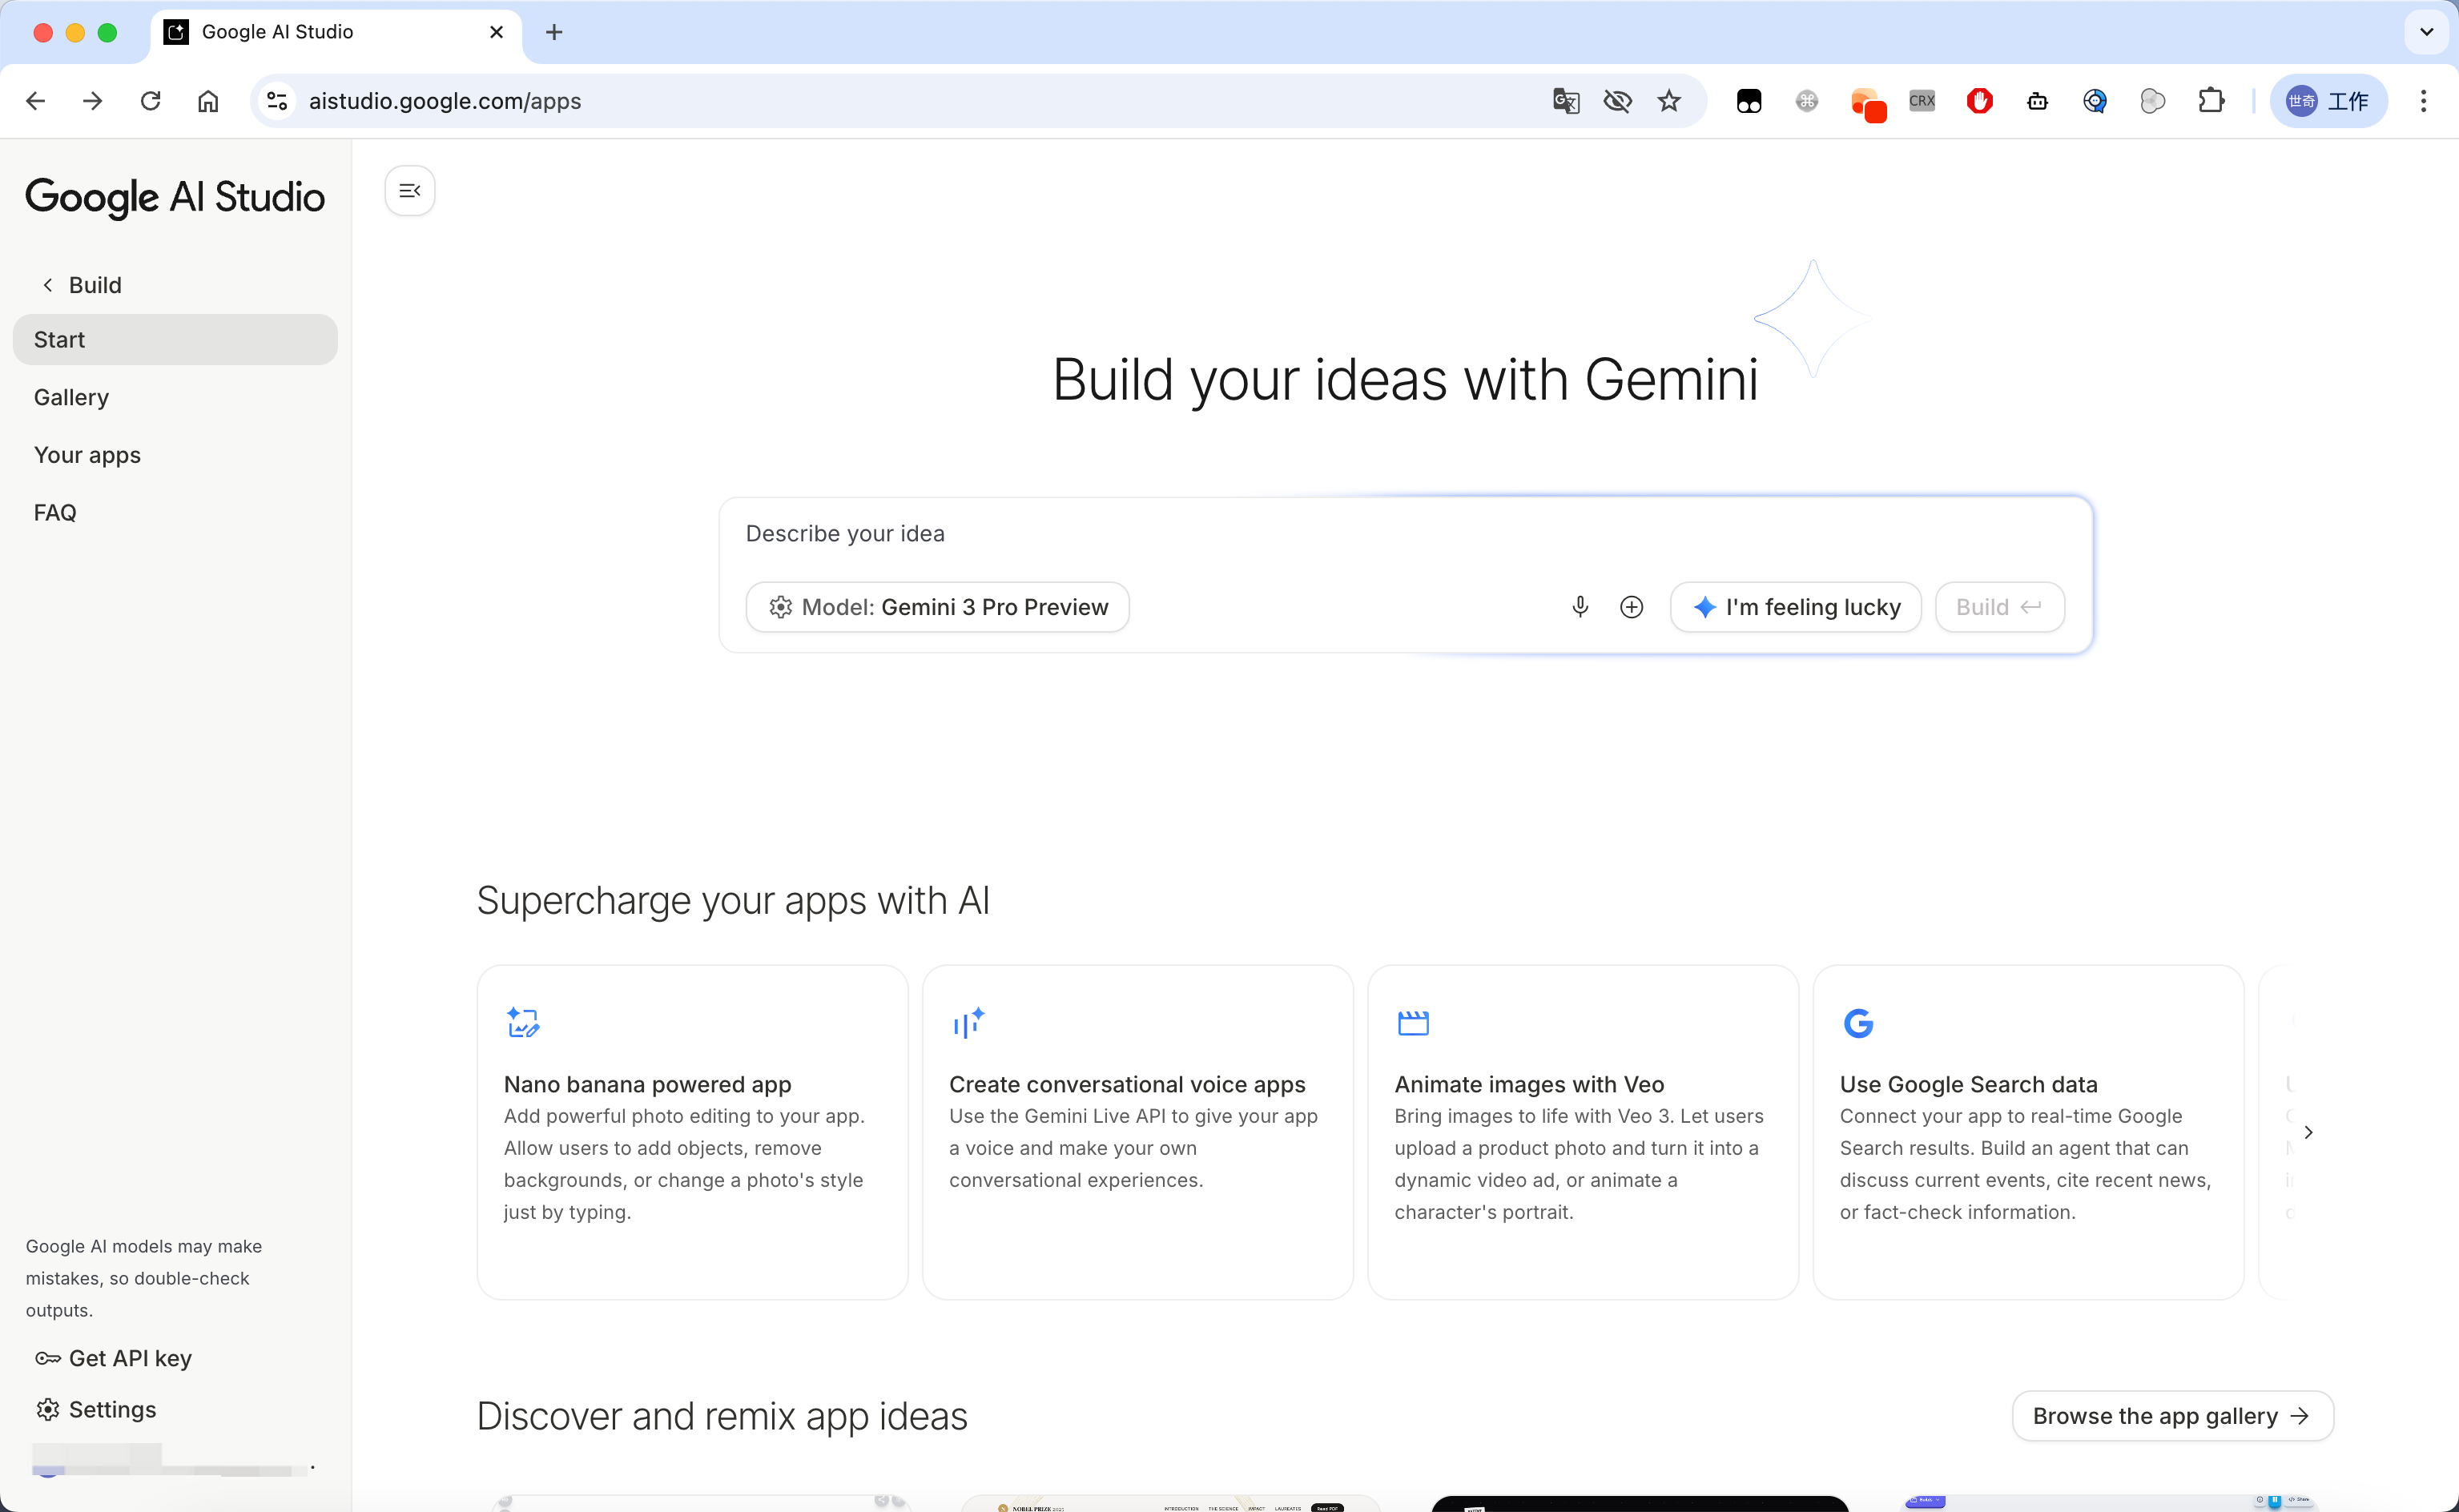The width and height of the screenshot is (2459, 1512).
Task: Click the Veo clapperboard icon
Action: (x=1413, y=1023)
